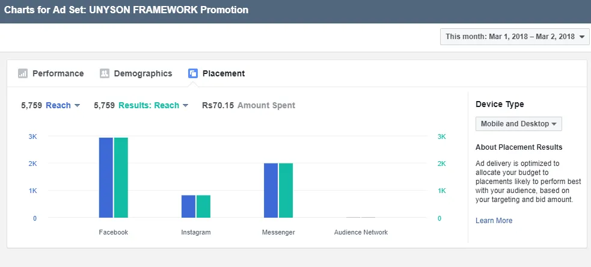This screenshot has height=267, width=591.
Task: Open the Performance tab
Action: 51,73
